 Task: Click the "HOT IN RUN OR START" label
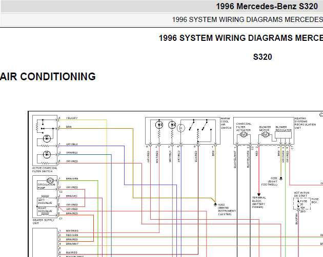(301, 194)
